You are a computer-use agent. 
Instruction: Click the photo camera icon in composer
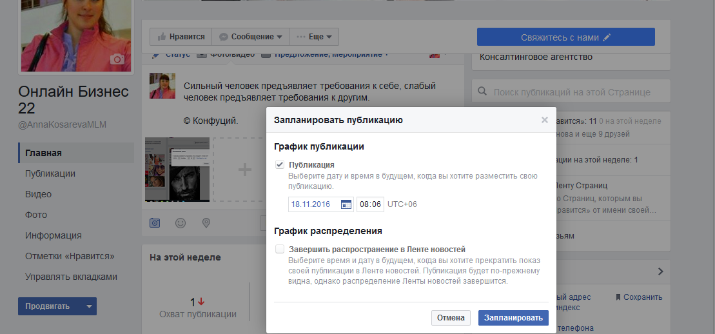155,223
